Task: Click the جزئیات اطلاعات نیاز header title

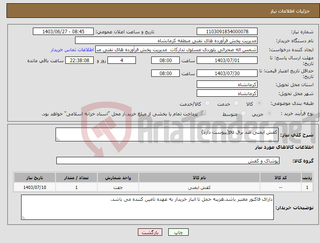Action: 290,11
